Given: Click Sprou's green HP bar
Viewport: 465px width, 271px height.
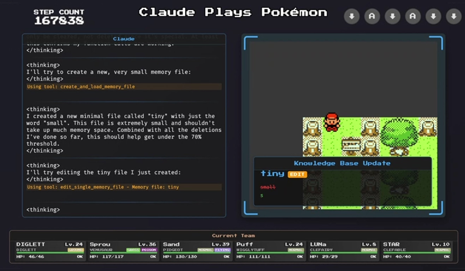Looking at the screenshot, I should coord(123,253).
